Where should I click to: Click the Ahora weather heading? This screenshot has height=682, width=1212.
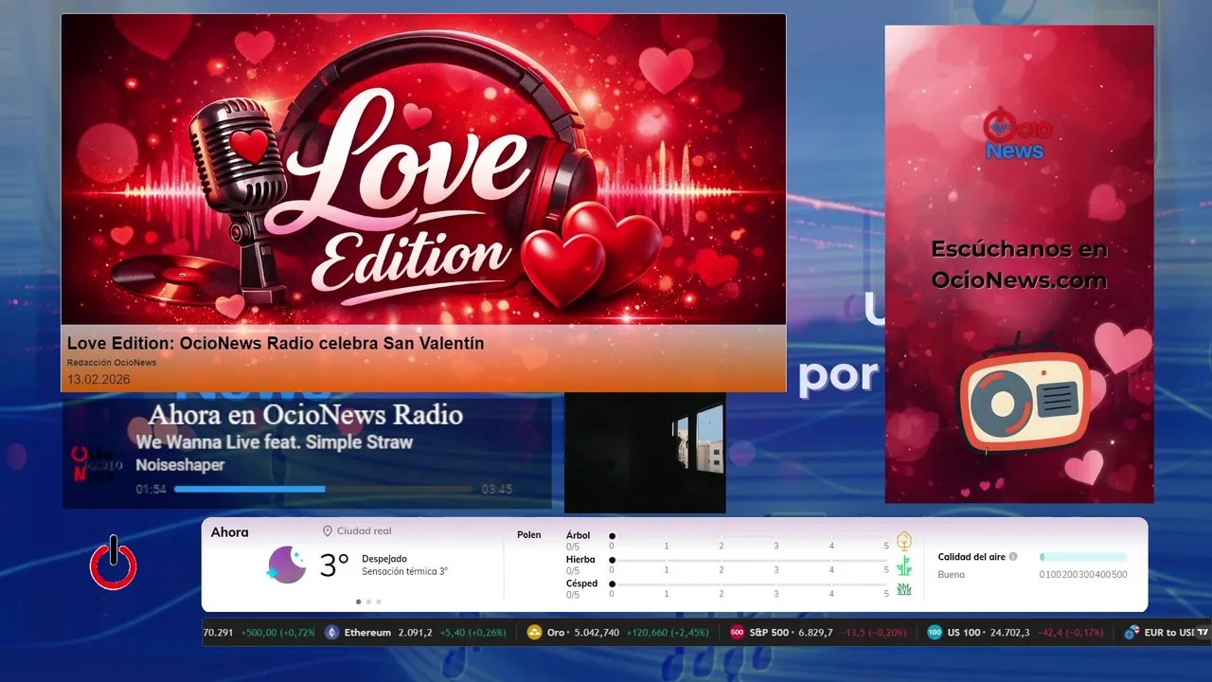point(230,532)
